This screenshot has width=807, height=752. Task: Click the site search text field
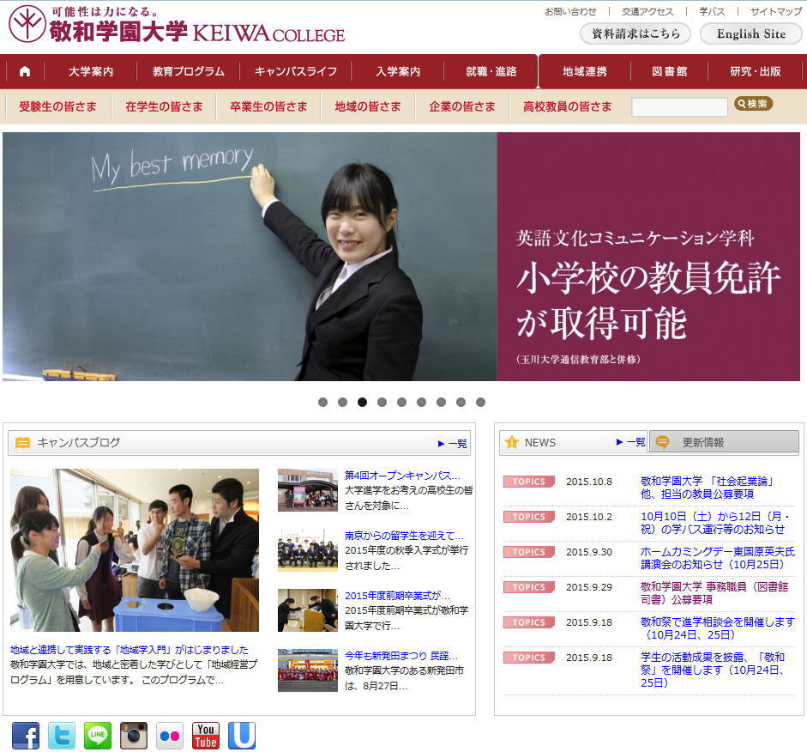[x=679, y=107]
